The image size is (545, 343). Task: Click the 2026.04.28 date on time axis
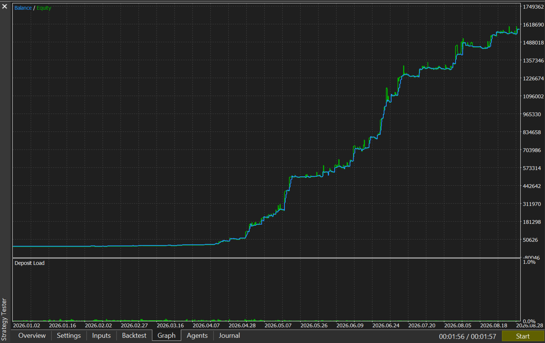[242, 325]
